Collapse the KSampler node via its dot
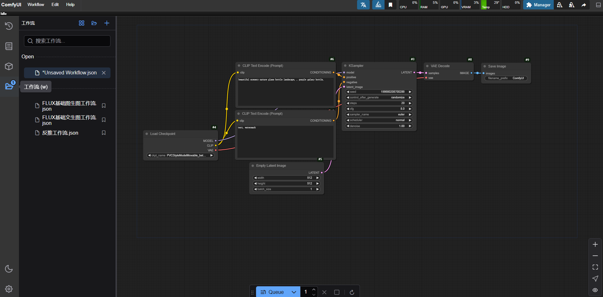This screenshot has height=297, width=603. [345, 66]
